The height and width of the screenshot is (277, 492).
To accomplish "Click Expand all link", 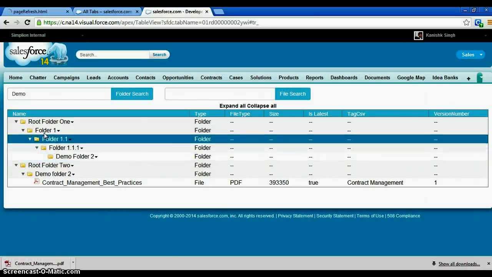I will coord(233,106).
